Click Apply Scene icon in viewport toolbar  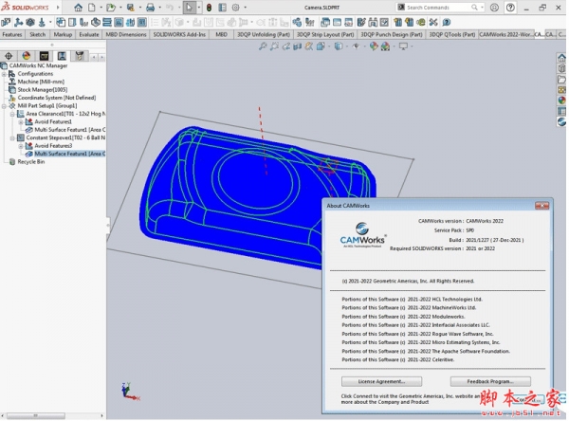pyautogui.click(x=385, y=46)
